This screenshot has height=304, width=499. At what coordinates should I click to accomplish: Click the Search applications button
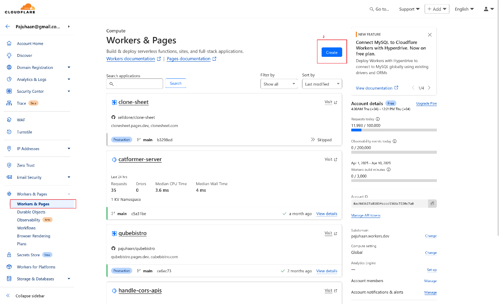(x=176, y=83)
